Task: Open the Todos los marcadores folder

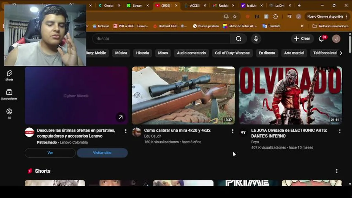Action: [330, 26]
